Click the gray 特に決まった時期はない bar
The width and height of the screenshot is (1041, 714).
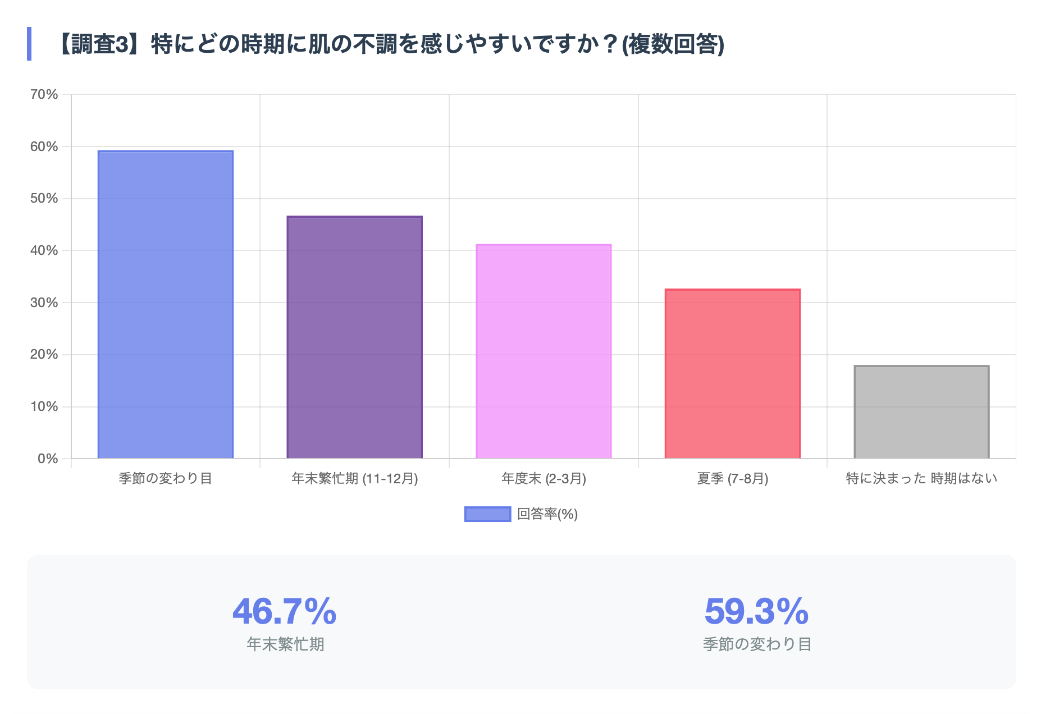pyautogui.click(x=921, y=412)
